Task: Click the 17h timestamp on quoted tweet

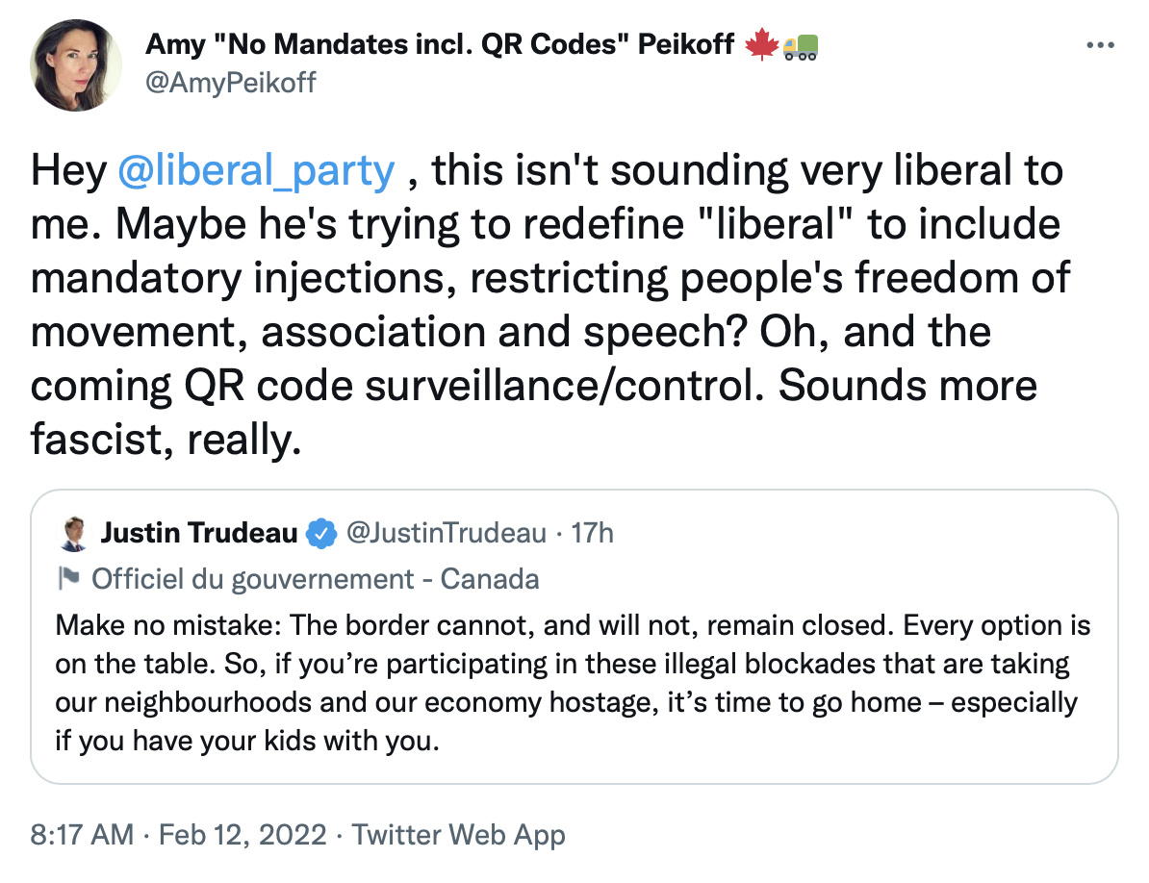Action: click(x=592, y=533)
